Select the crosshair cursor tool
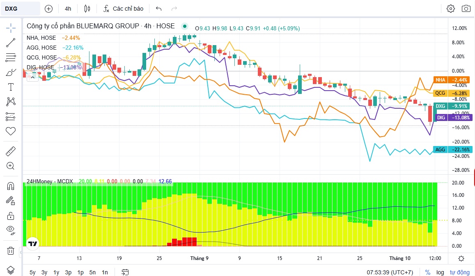The image size is (475, 276). click(11, 28)
